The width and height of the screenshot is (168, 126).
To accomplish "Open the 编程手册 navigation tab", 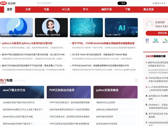I will (x=106, y=10).
